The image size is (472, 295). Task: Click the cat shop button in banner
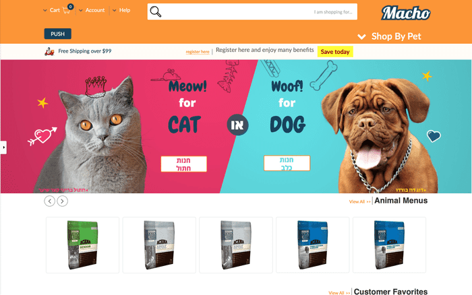[183, 164]
